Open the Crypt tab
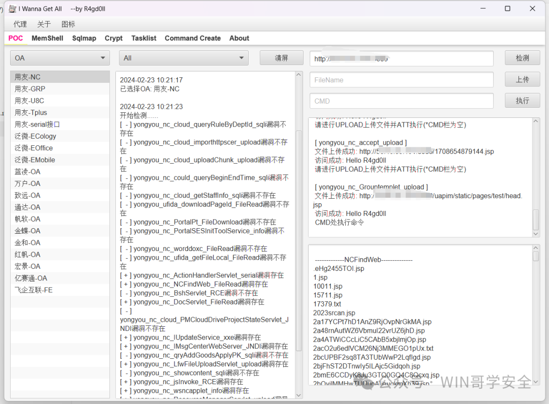Viewport: 549px width, 404px height. click(113, 38)
